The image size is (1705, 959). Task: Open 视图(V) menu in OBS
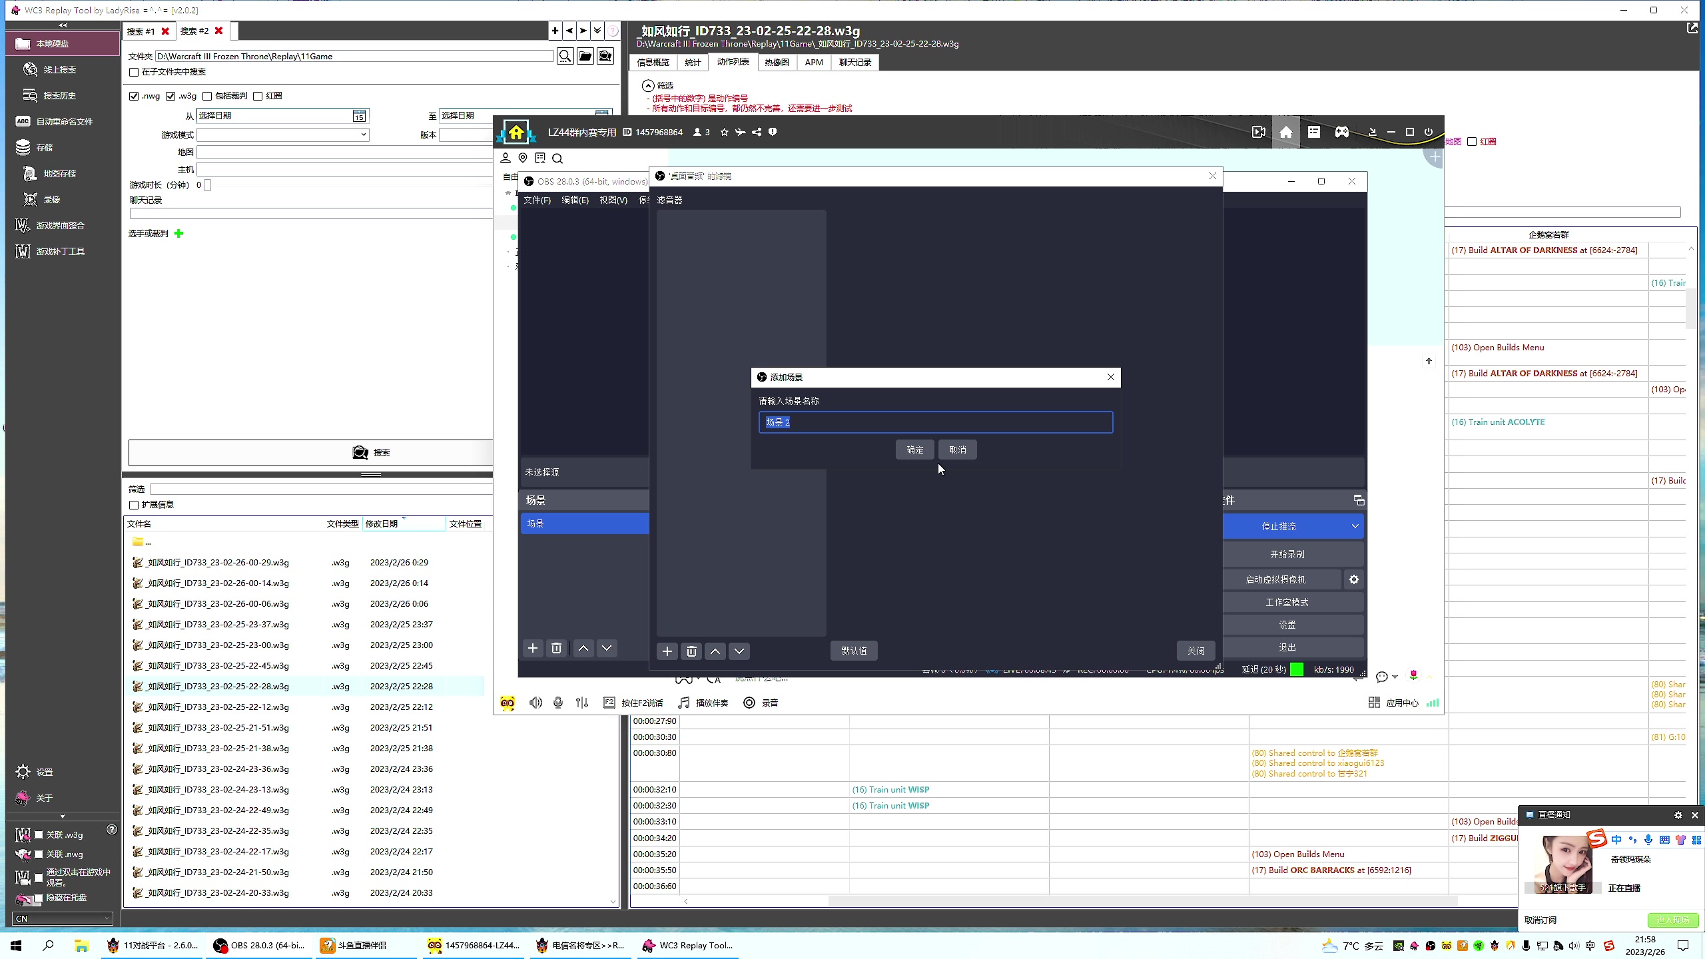613,200
